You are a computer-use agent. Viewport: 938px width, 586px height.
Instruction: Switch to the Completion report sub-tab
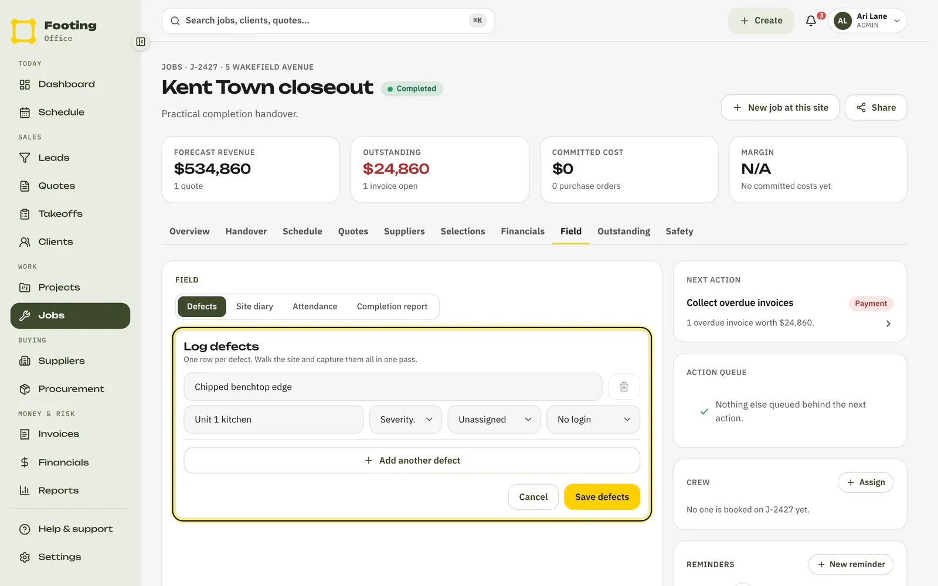click(392, 306)
